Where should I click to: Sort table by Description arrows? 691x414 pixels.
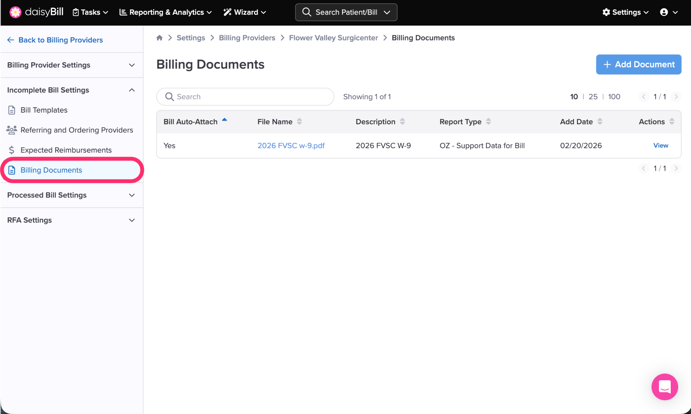tap(402, 122)
